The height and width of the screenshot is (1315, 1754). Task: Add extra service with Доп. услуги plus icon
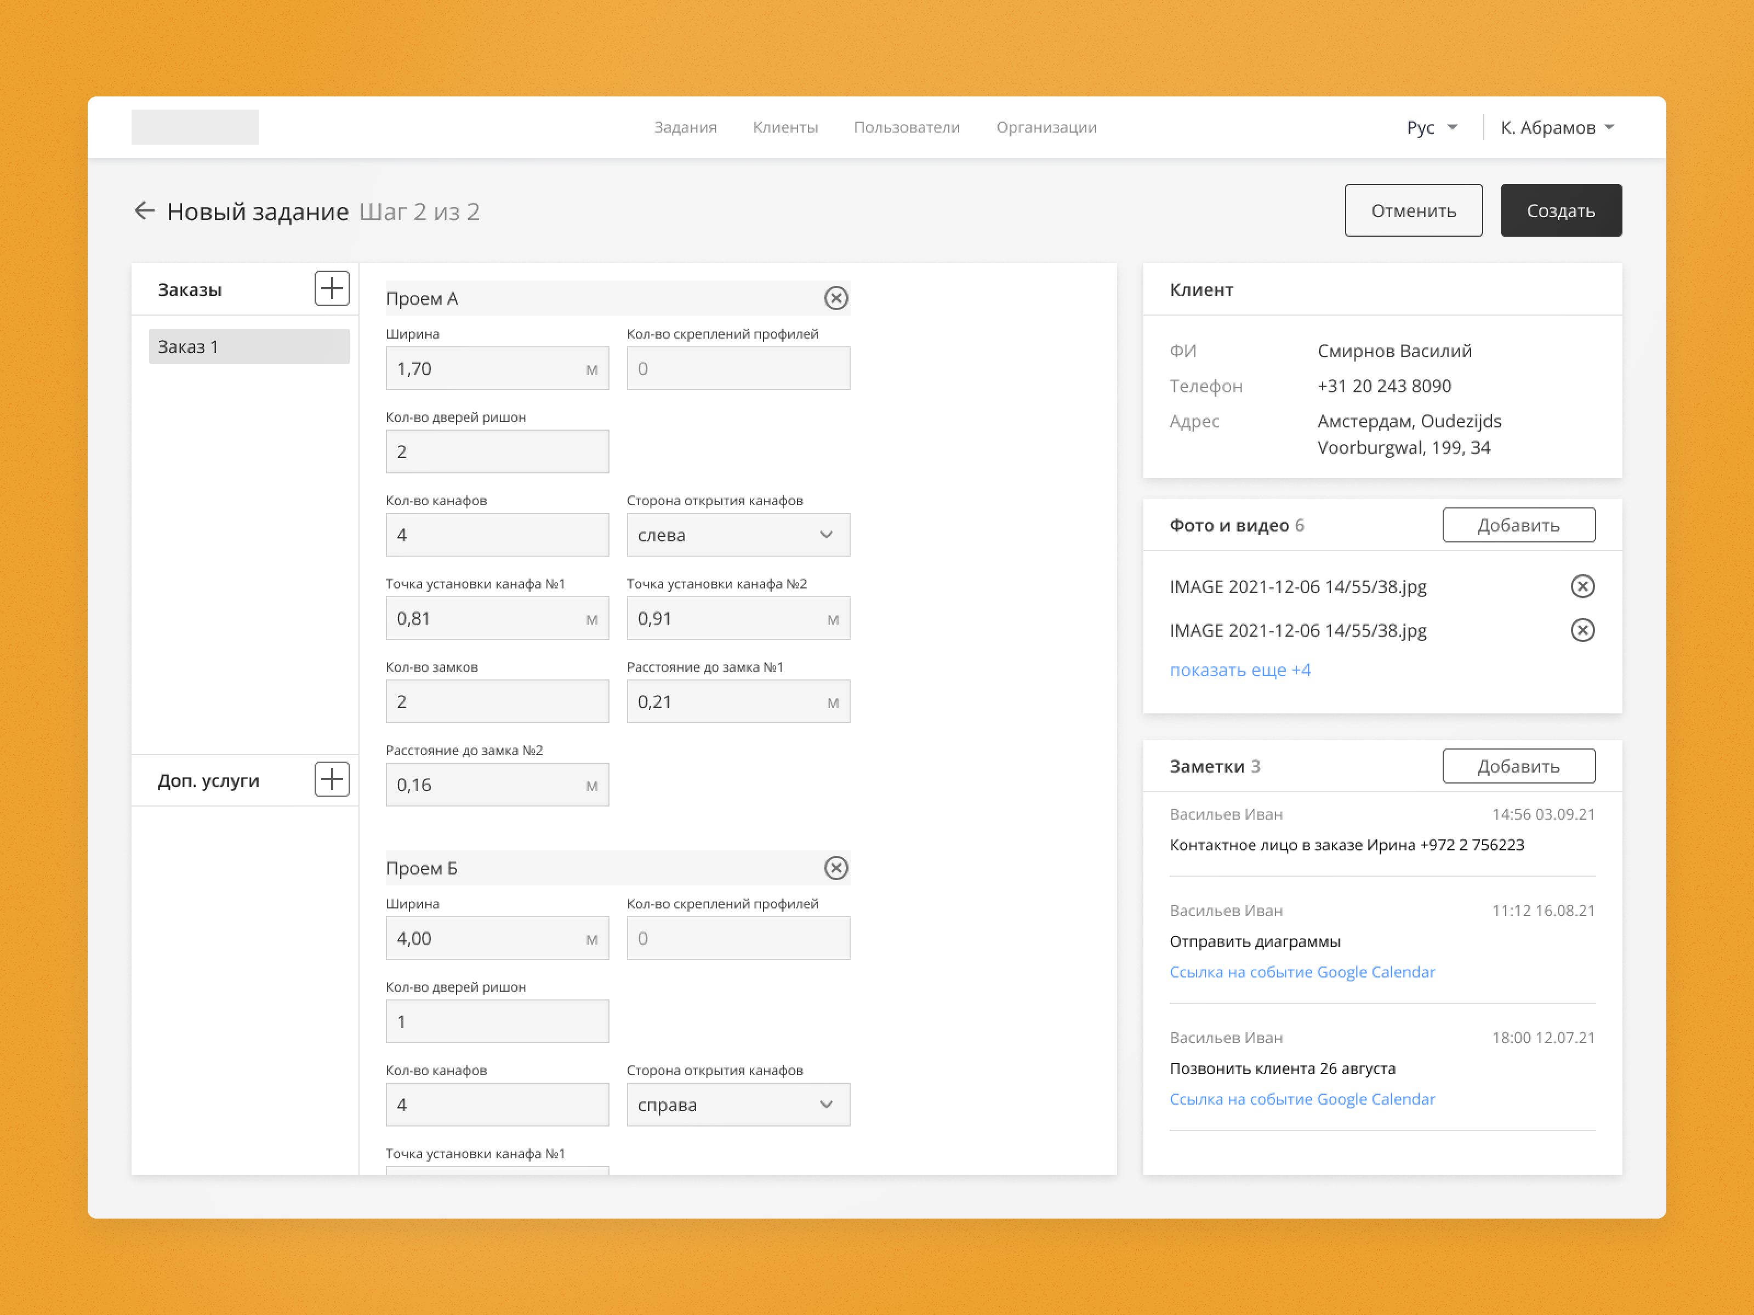click(x=332, y=780)
